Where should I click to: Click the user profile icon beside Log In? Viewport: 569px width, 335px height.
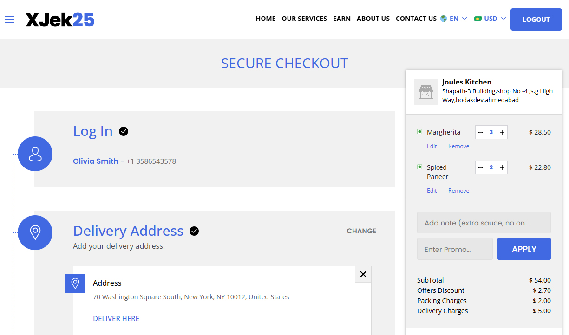pos(35,154)
